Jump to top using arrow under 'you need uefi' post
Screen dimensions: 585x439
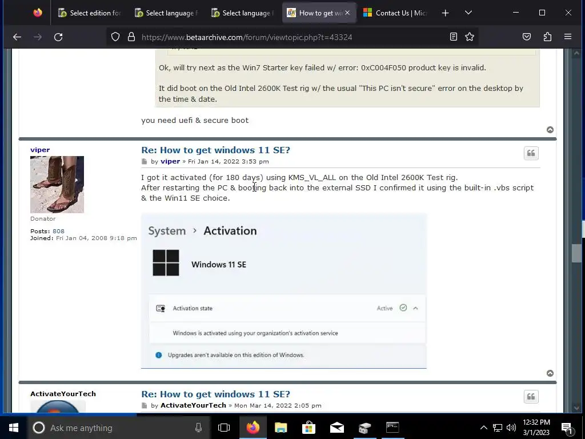pyautogui.click(x=550, y=130)
